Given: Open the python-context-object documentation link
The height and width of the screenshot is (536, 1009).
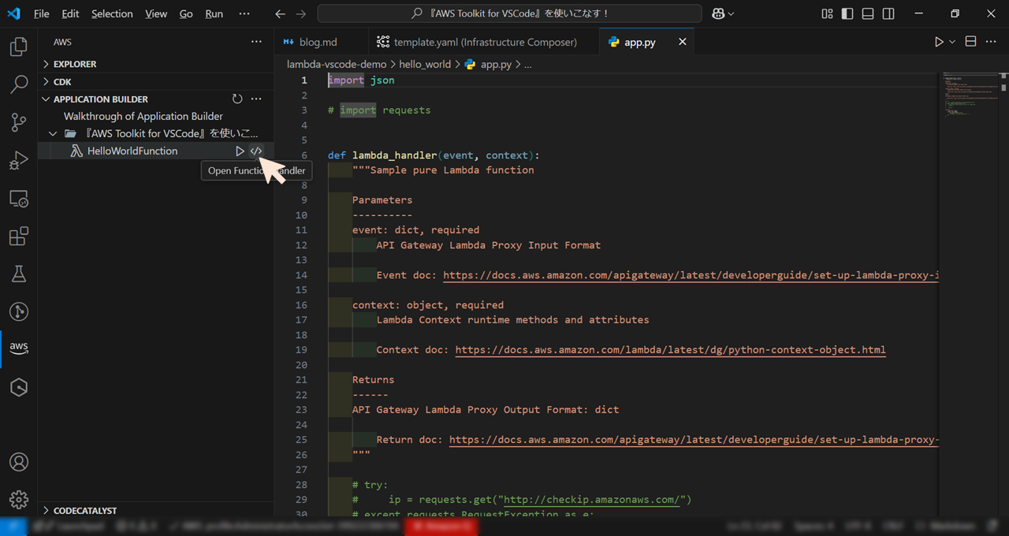Looking at the screenshot, I should pyautogui.click(x=670, y=349).
